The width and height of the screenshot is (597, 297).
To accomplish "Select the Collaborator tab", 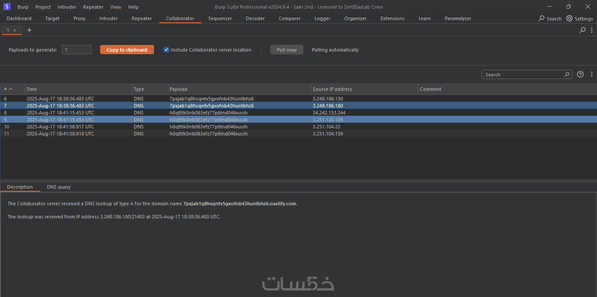I will click(180, 18).
